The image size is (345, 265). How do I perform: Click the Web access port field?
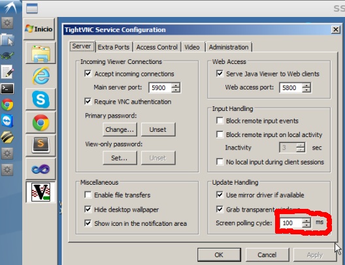291,87
